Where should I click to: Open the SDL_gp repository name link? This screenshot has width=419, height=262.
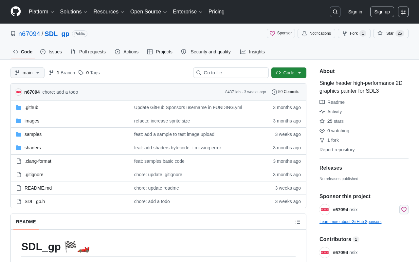[x=57, y=34]
